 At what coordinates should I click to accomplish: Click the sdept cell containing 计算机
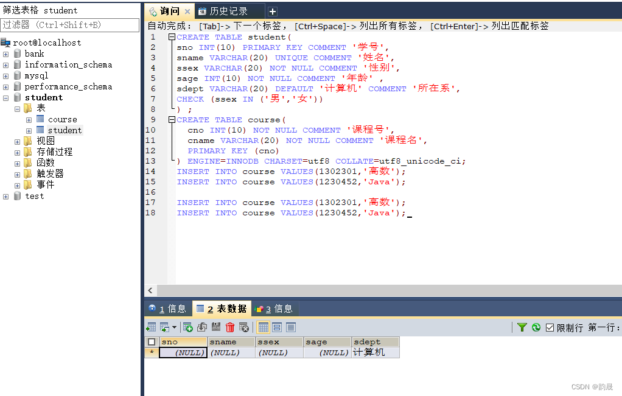pos(376,352)
